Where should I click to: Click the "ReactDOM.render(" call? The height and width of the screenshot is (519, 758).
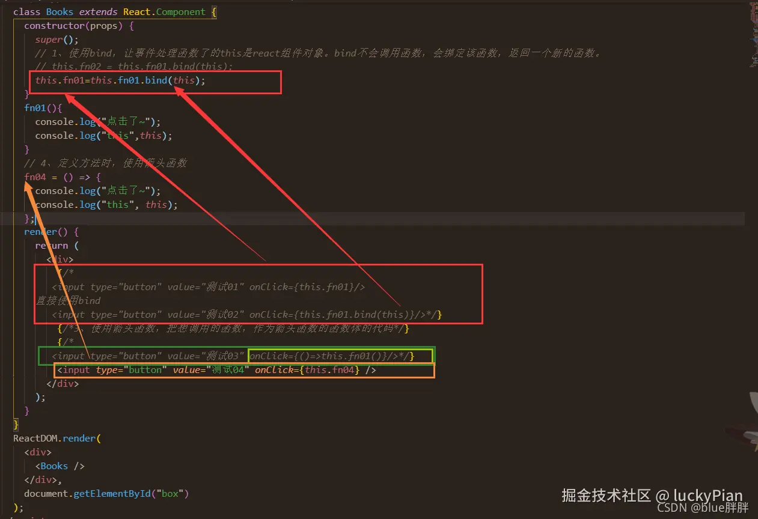[57, 439]
